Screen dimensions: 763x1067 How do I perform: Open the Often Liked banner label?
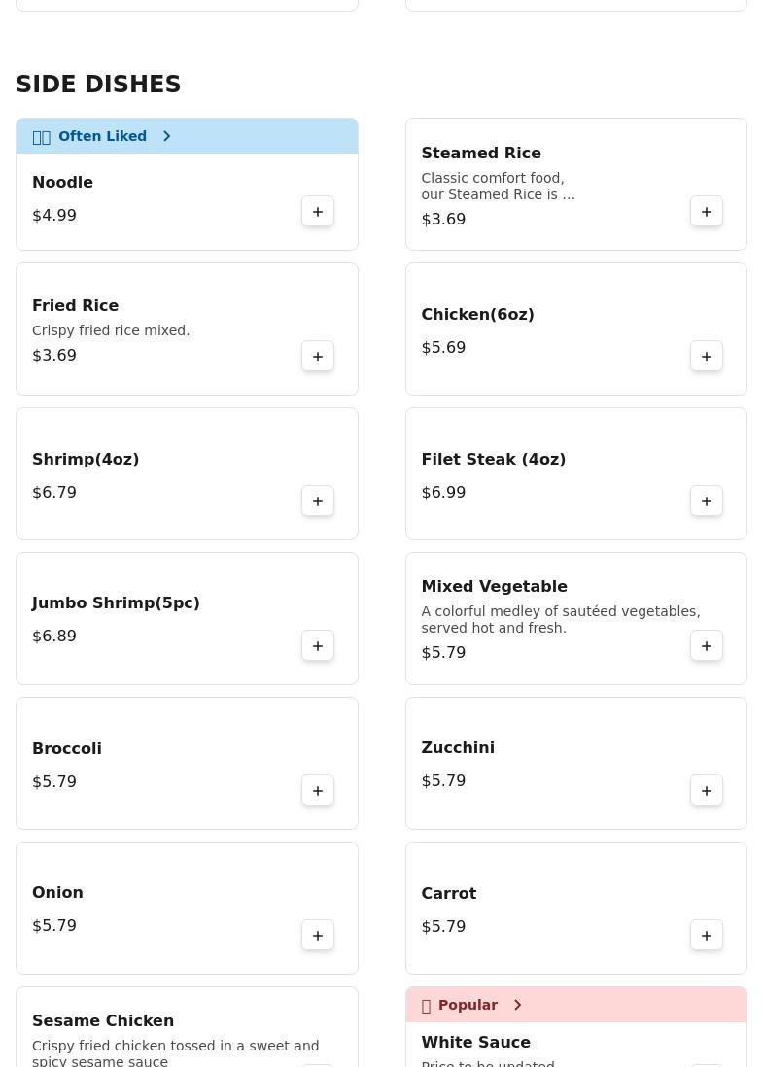102,136
